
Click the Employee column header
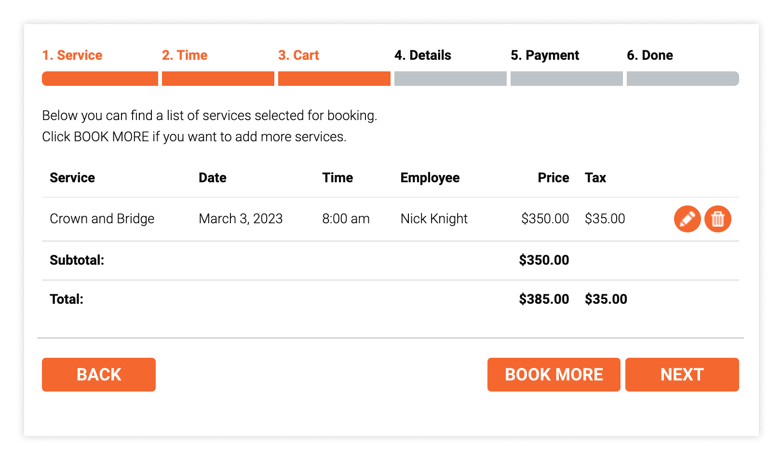(430, 178)
